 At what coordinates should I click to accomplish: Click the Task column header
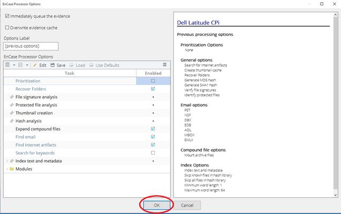click(69, 73)
